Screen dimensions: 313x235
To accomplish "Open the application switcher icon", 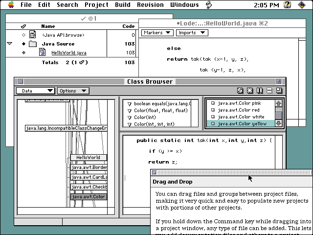I will 302,5.
